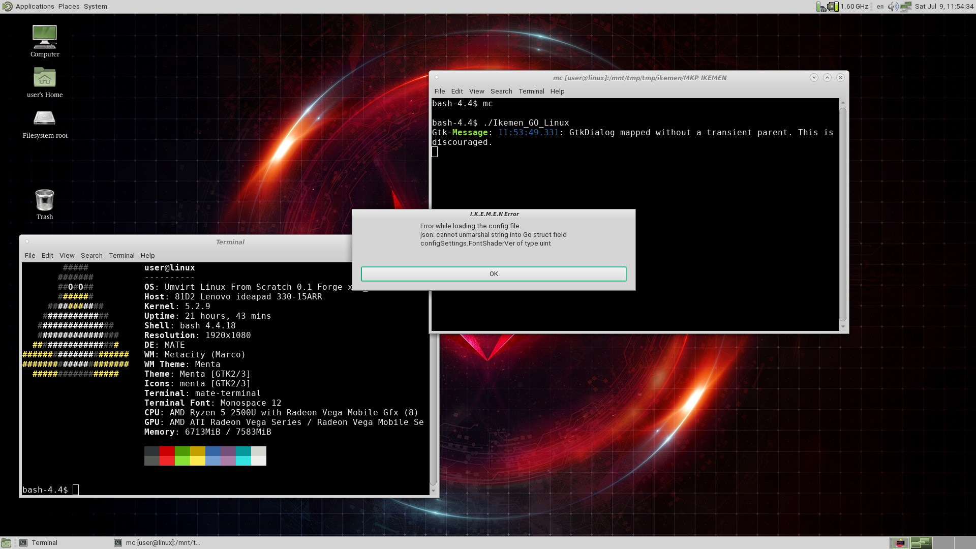This screenshot has width=976, height=549.
Task: Switch to mc terminal via taskbar button
Action: click(x=158, y=543)
